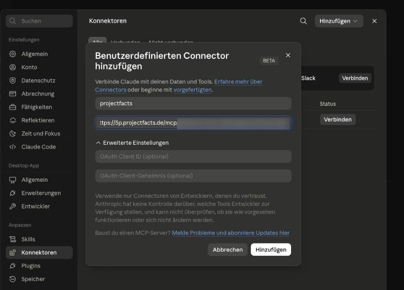Image resolution: width=404 pixels, height=290 pixels.
Task: Open Erweiterungen settings
Action: 41,193
